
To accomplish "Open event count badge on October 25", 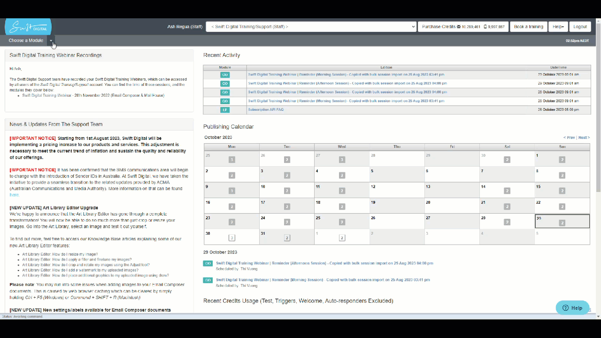I will (342, 222).
